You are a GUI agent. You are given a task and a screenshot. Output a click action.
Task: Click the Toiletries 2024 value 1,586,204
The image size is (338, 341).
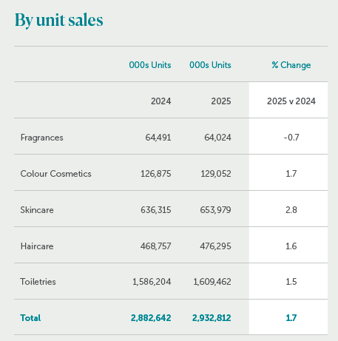click(152, 282)
